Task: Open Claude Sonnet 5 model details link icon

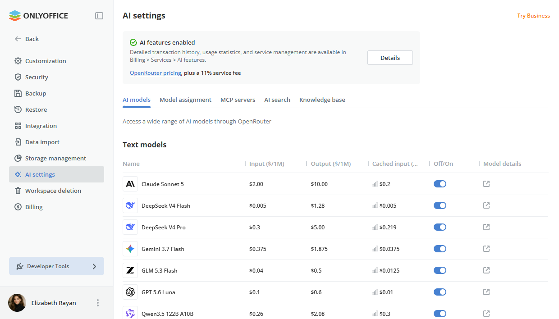Action: tap(486, 184)
